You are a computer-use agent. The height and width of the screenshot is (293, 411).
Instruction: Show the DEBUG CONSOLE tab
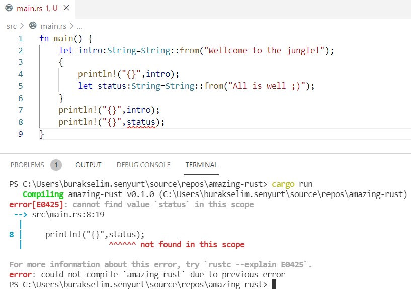tap(143, 165)
